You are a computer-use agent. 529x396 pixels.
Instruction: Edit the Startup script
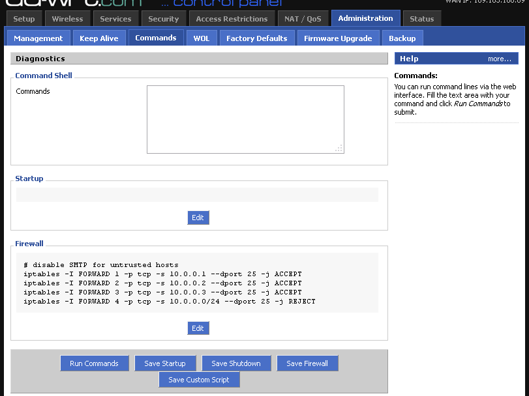pyautogui.click(x=198, y=218)
